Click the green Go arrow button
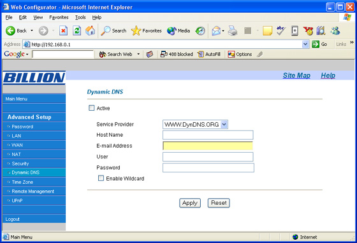The height and width of the screenshot is (243, 357). (x=316, y=44)
